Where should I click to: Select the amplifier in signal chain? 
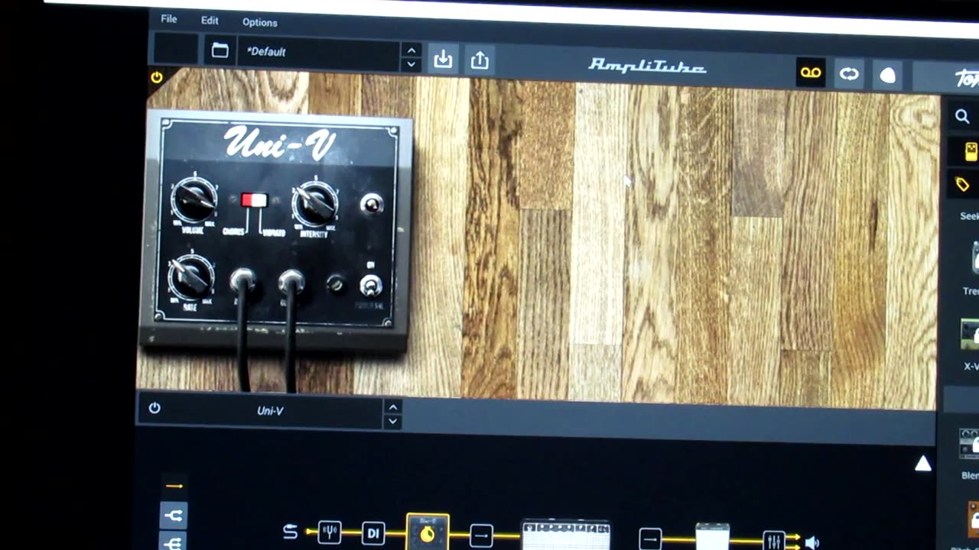[x=566, y=535]
